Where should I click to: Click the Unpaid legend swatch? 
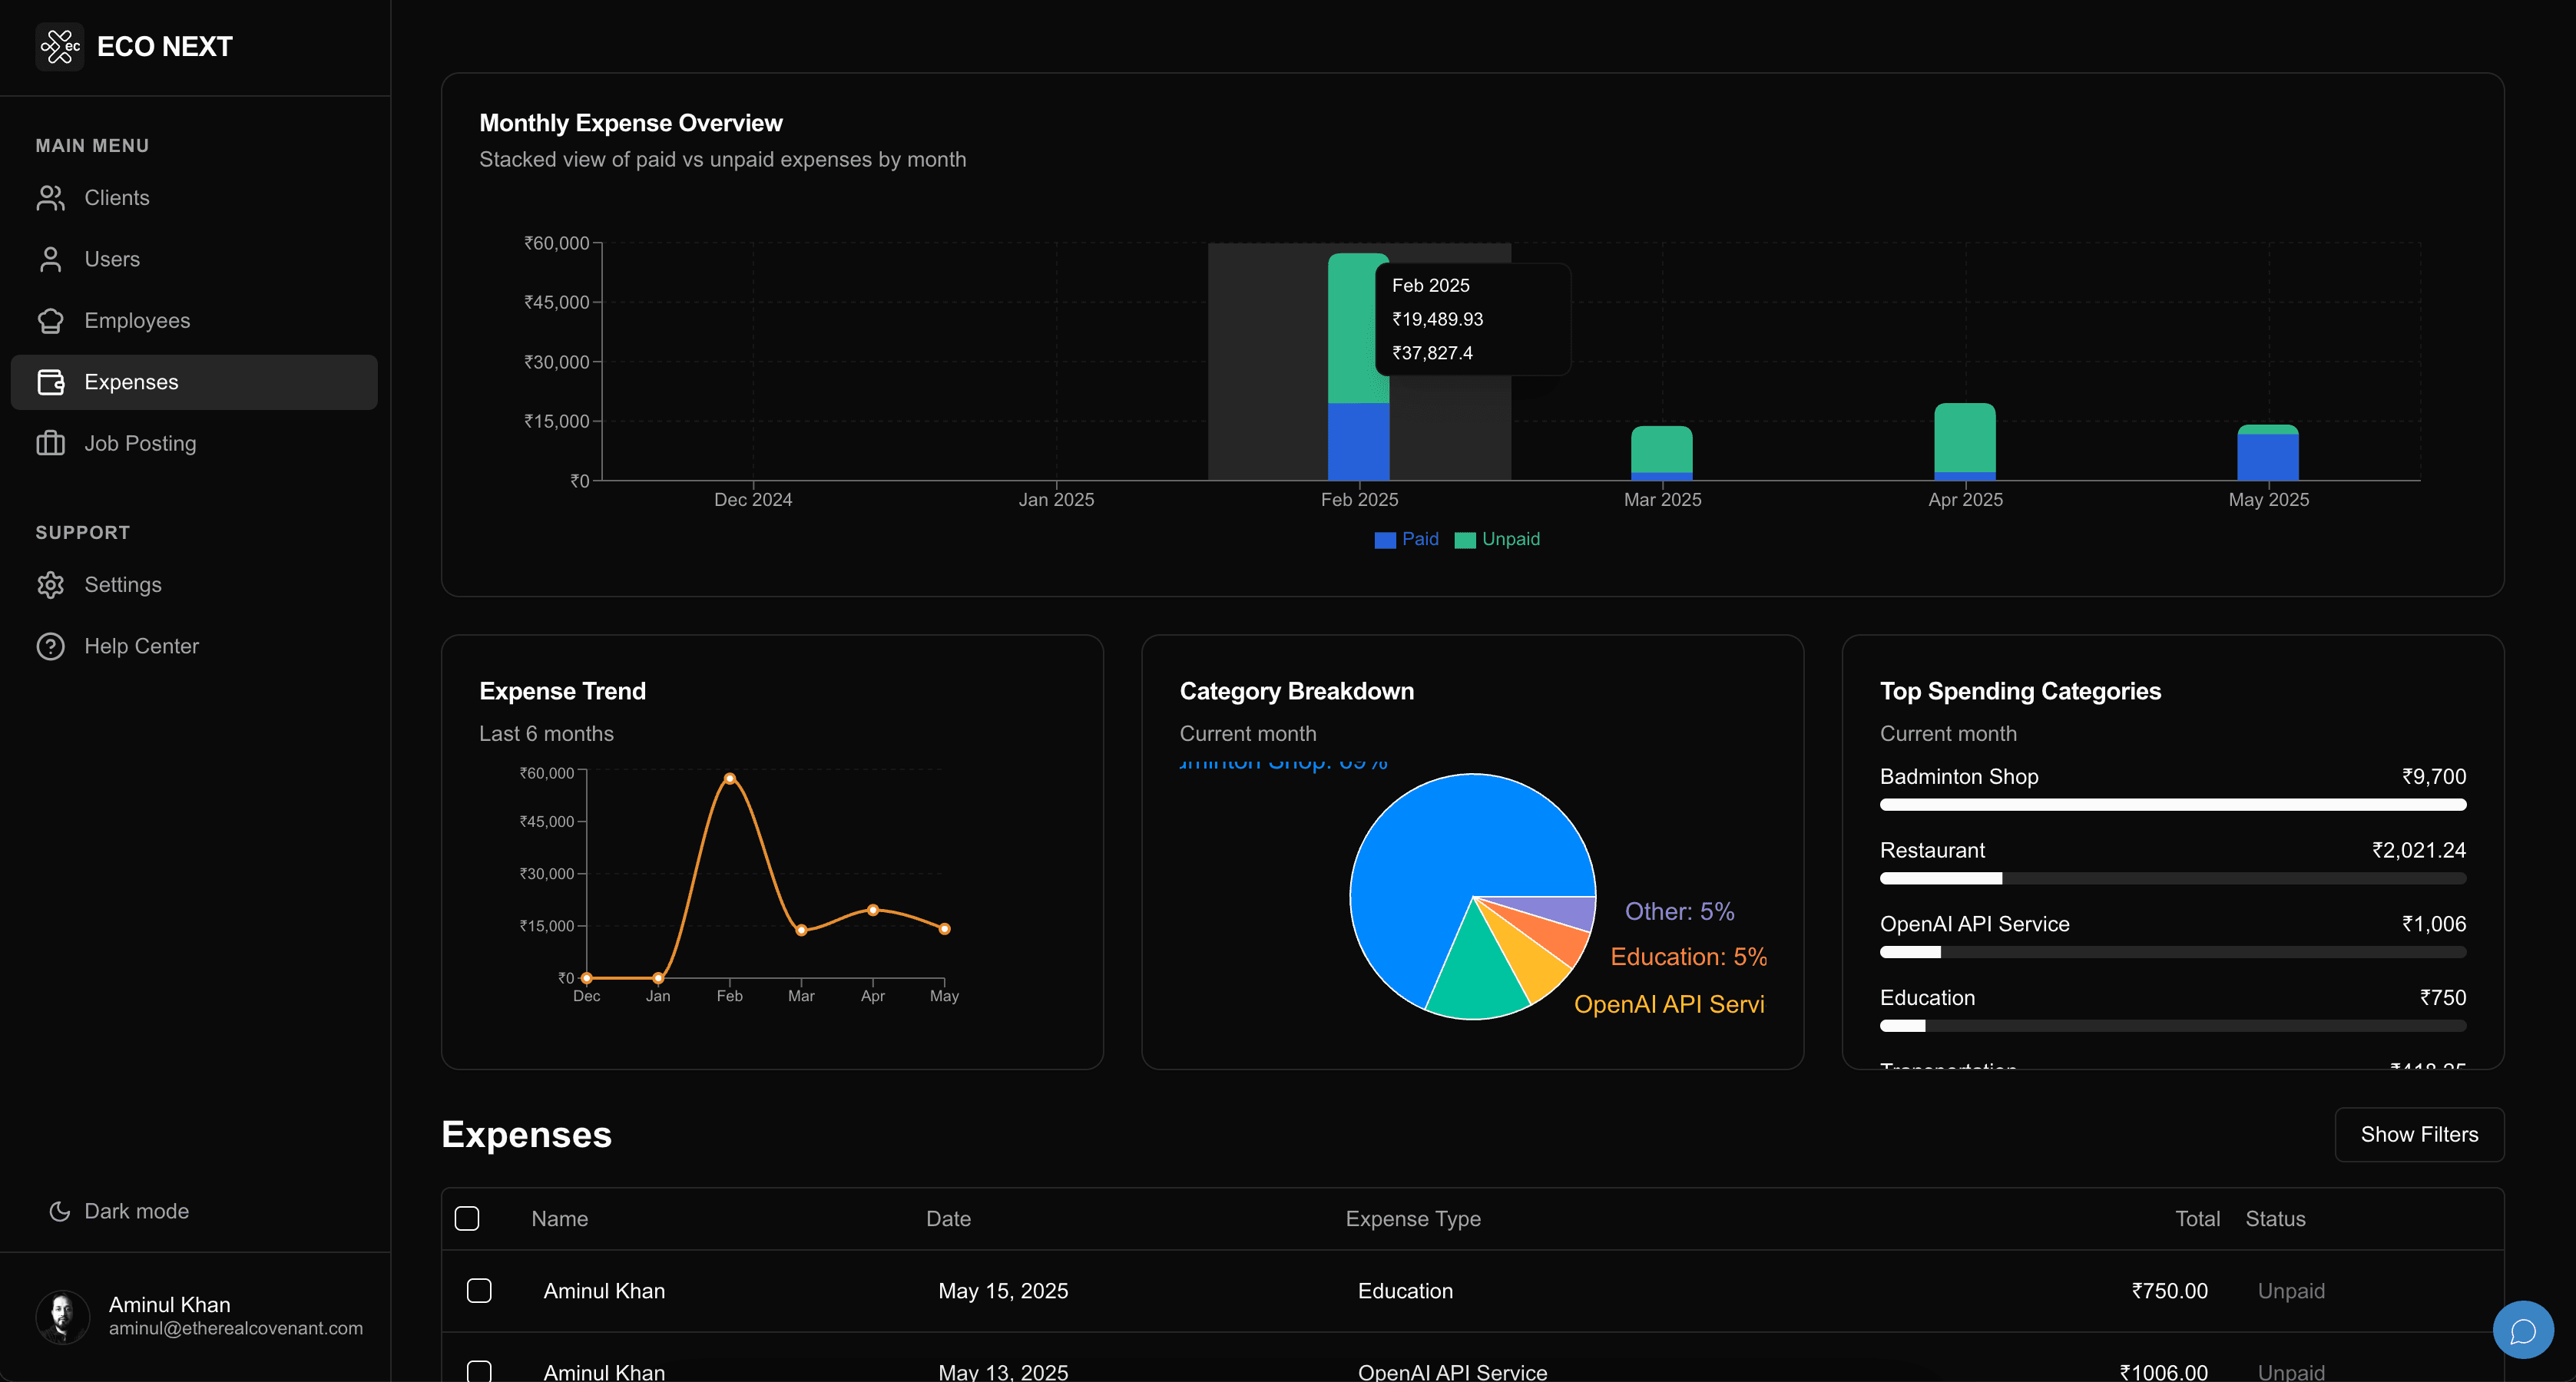click(x=1465, y=540)
